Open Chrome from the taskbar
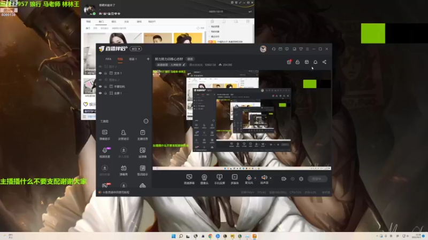Screen dimensions: 428x240 (210, 236)
